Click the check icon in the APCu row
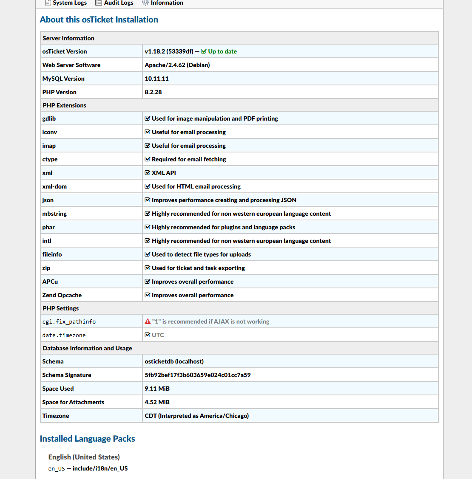Viewport: 472px width, 479px height. (x=148, y=282)
